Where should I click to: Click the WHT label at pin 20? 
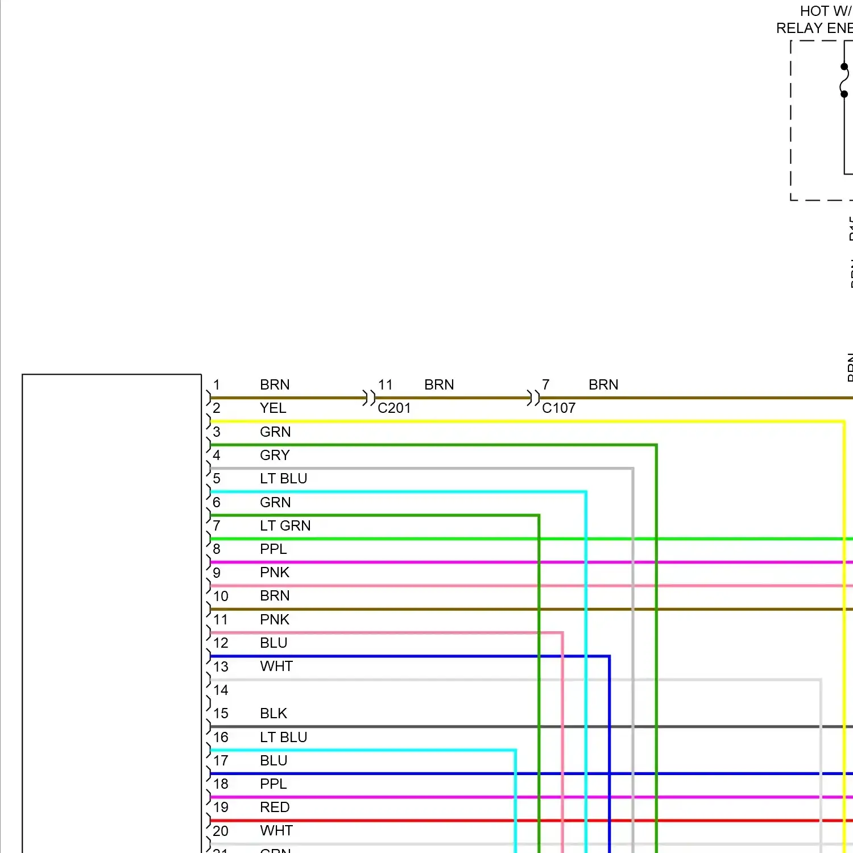[x=276, y=831]
